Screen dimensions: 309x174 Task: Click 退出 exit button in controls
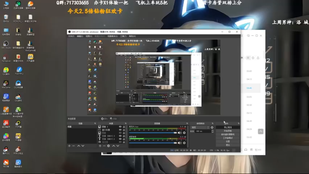(x=228, y=145)
